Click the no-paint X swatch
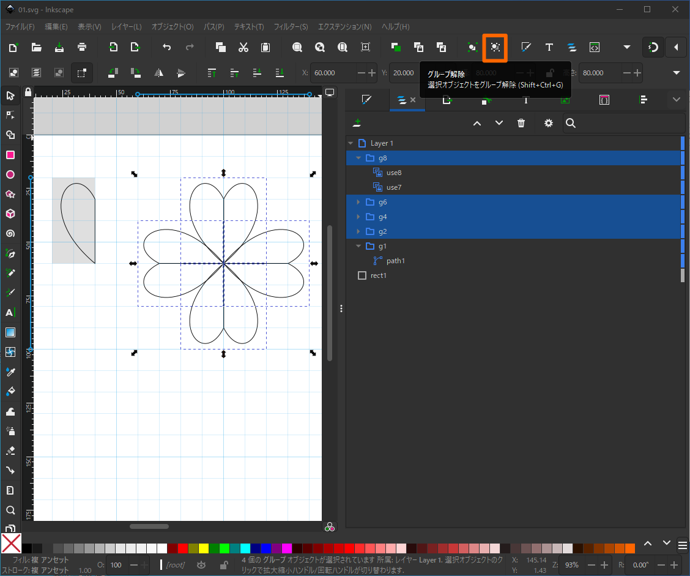The width and height of the screenshot is (690, 576). pos(11,544)
